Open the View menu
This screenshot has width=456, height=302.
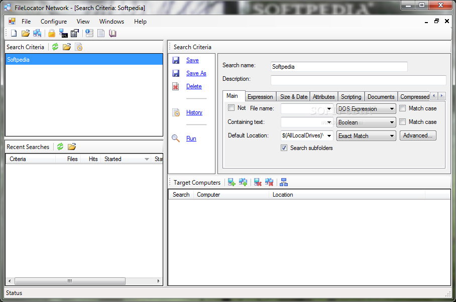83,22
